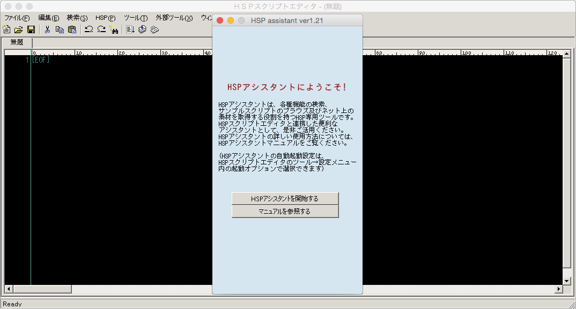Save the script with the floppy disk icon

[x=31, y=30]
